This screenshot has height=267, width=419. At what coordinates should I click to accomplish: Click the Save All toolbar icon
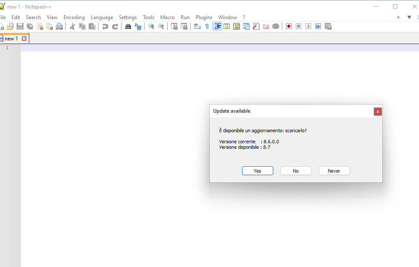(x=30, y=26)
